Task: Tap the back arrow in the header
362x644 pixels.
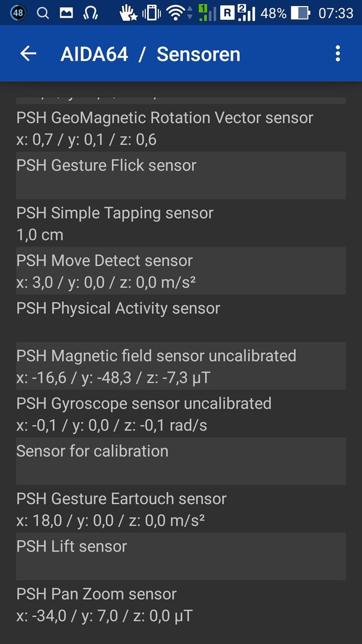Action: [29, 54]
